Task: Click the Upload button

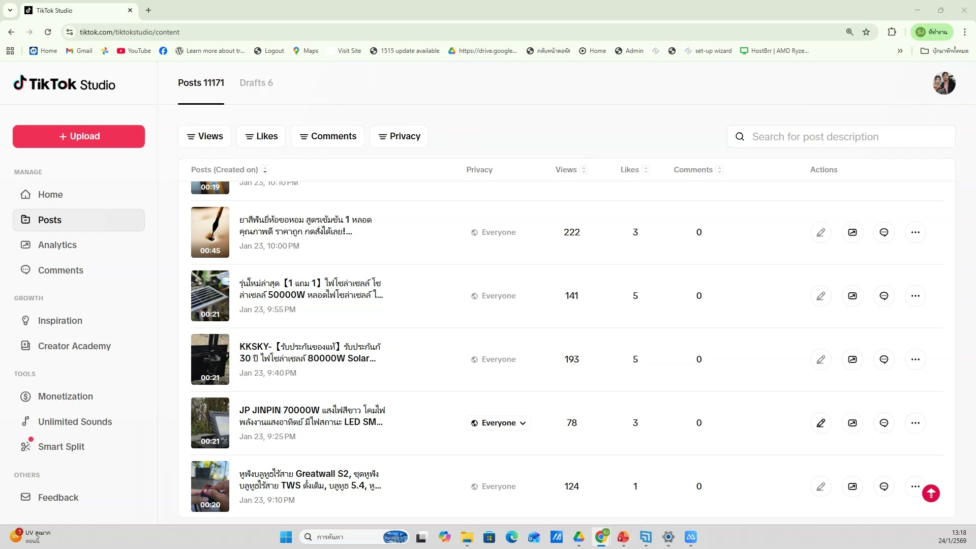Action: coord(78,136)
